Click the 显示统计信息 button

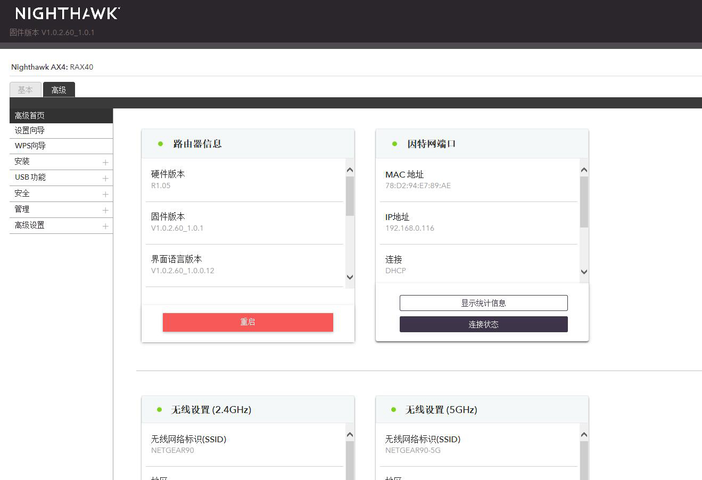coord(483,302)
